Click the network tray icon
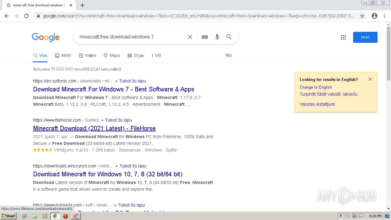This screenshot has height=220, width=391. pyautogui.click(x=355, y=216)
